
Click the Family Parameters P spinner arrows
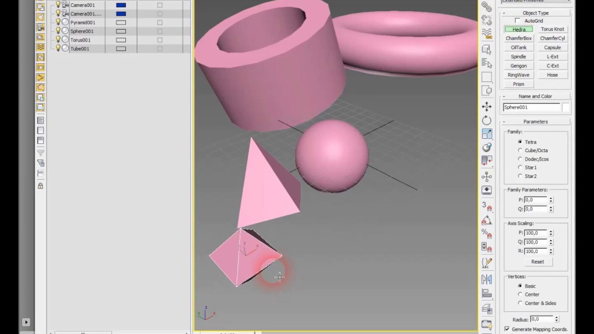coord(551,200)
